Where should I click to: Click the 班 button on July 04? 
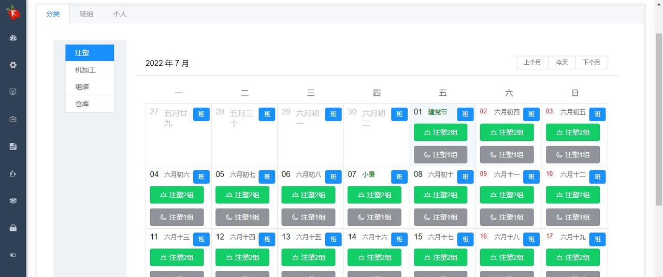201,177
